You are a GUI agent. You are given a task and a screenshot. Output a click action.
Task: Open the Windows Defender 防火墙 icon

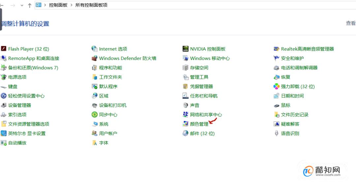[95, 58]
